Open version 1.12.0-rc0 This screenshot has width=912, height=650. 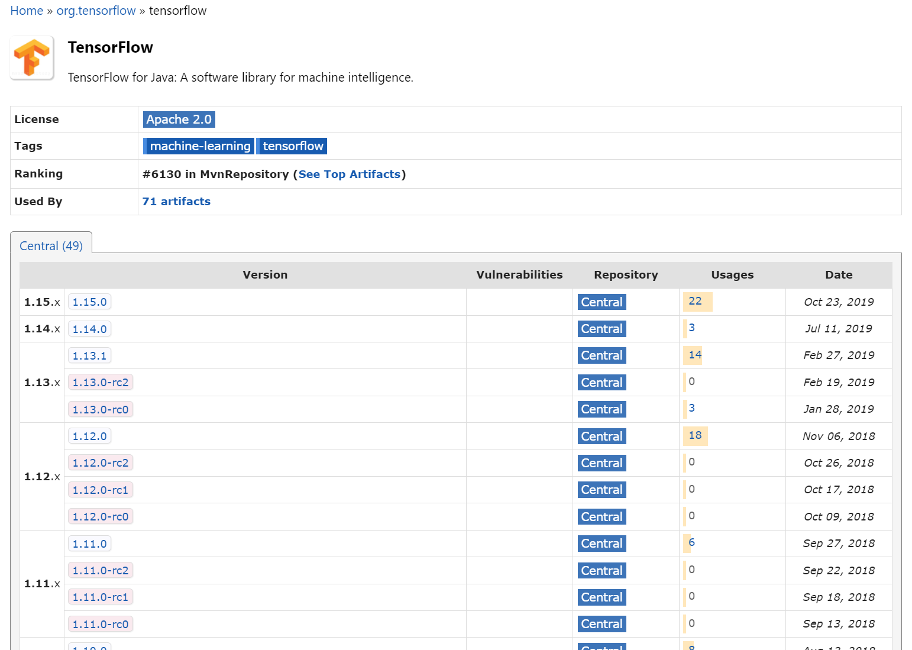[101, 517]
